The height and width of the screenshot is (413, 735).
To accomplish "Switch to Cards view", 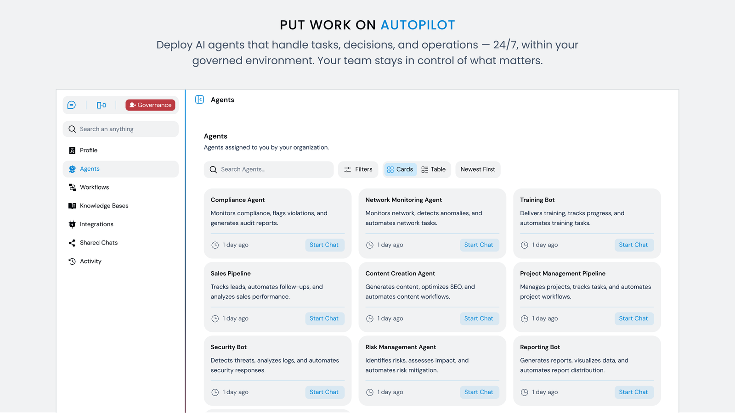I will tap(400, 169).
